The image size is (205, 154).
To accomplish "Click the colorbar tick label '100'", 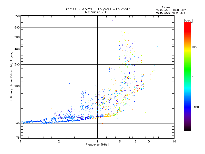I will click(194, 47).
